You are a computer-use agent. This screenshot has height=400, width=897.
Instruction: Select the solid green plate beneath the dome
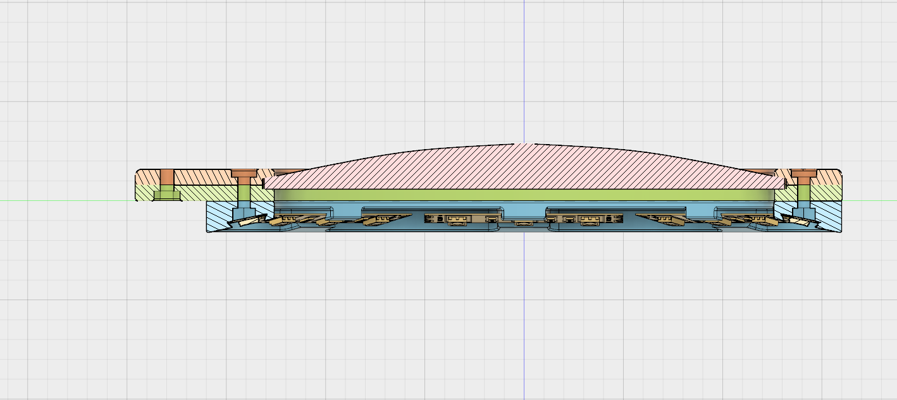524,195
